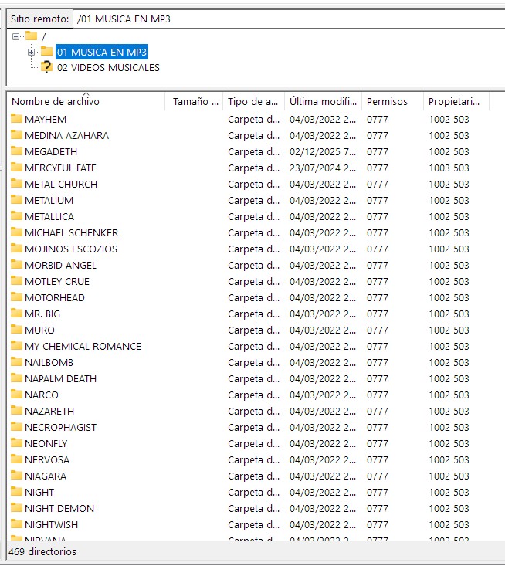Select the NIGHT folder name

[x=39, y=493]
